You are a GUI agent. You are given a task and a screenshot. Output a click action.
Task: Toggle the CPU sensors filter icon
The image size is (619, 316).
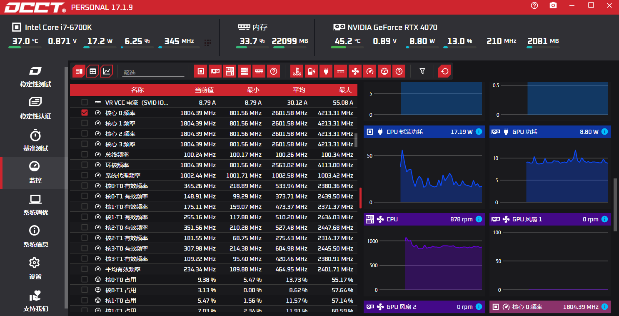(201, 71)
